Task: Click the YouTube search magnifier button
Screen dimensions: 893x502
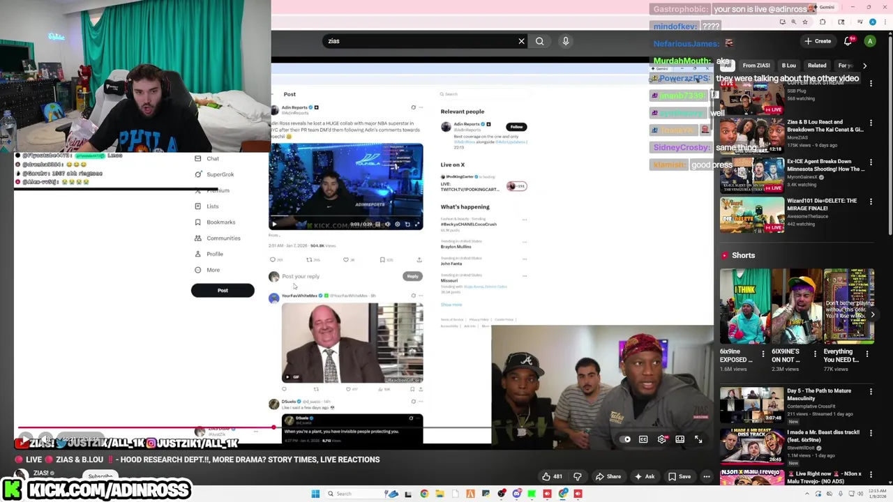Action: point(539,41)
